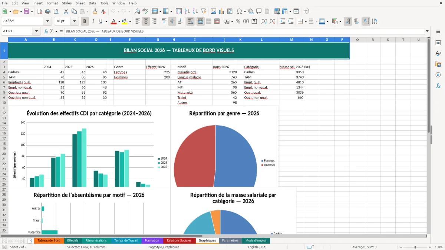Image resolution: width=445 pixels, height=250 pixels.
Task: Click the Spelling check icon
Action: pos(145,11)
